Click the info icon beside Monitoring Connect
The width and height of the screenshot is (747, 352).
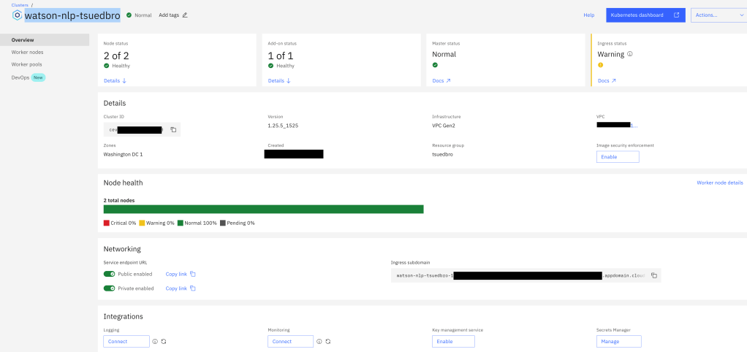pos(319,342)
